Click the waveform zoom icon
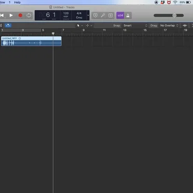The height and width of the screenshot is (193, 193). (x=185, y=25)
